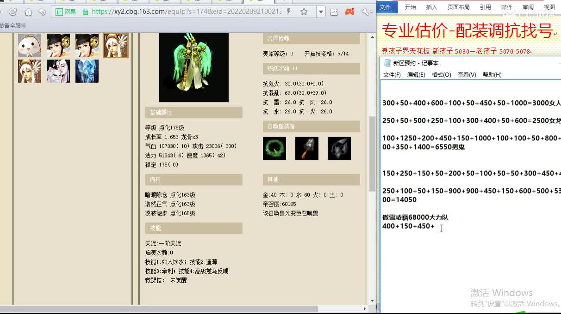Click the 暗渡陈仓 点化163级 row
The height and width of the screenshot is (314, 561).
click(170, 195)
